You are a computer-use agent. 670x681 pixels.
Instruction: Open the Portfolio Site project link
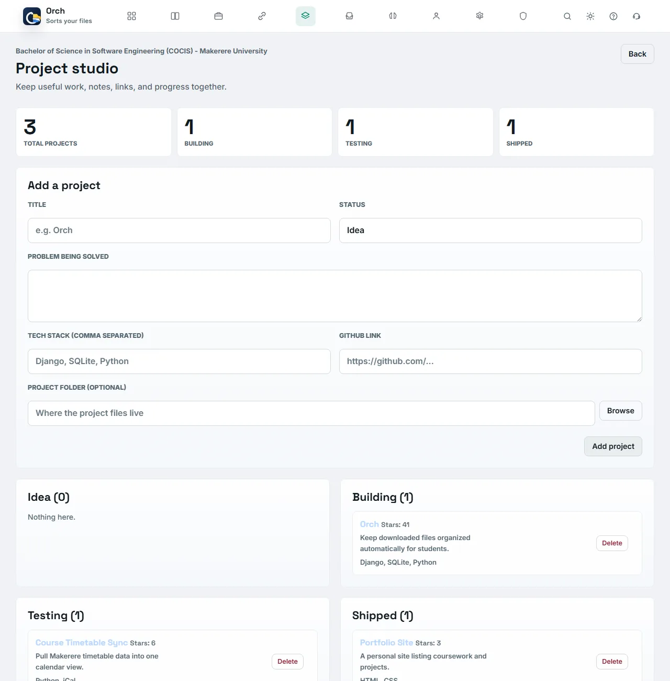pyautogui.click(x=386, y=643)
